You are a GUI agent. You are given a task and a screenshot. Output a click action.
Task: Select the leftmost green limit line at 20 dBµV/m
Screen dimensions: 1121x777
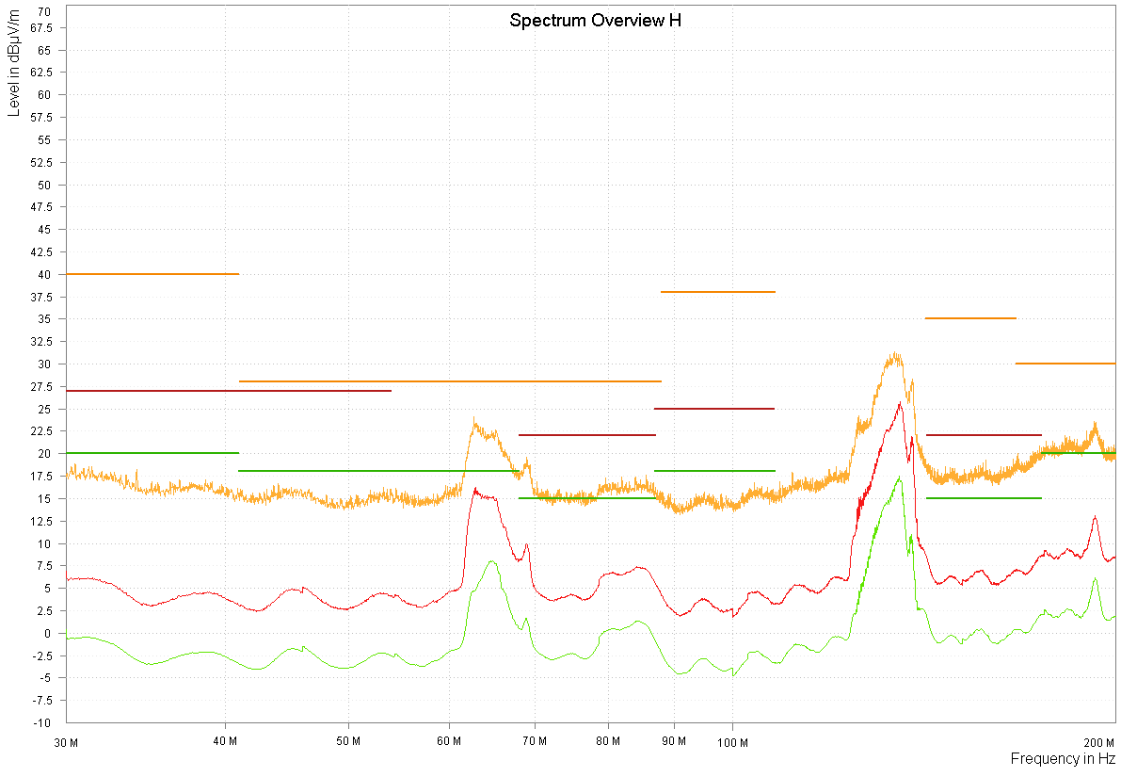[152, 453]
